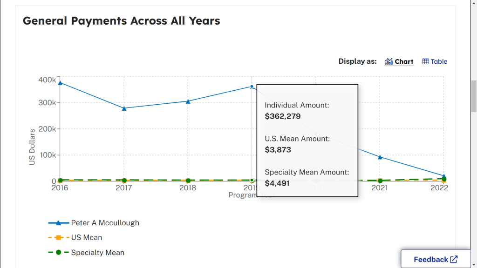Click the 2018 individual data point
Viewport: 477px width, 268px height.
tap(188, 101)
